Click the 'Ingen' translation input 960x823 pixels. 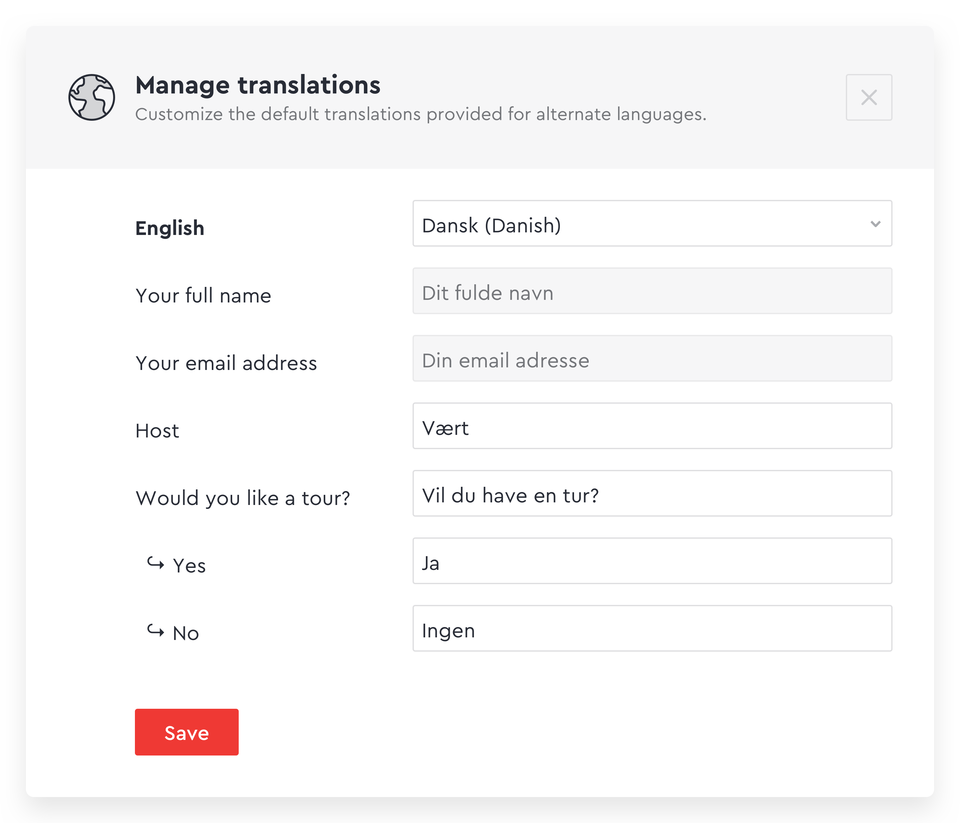[652, 628]
